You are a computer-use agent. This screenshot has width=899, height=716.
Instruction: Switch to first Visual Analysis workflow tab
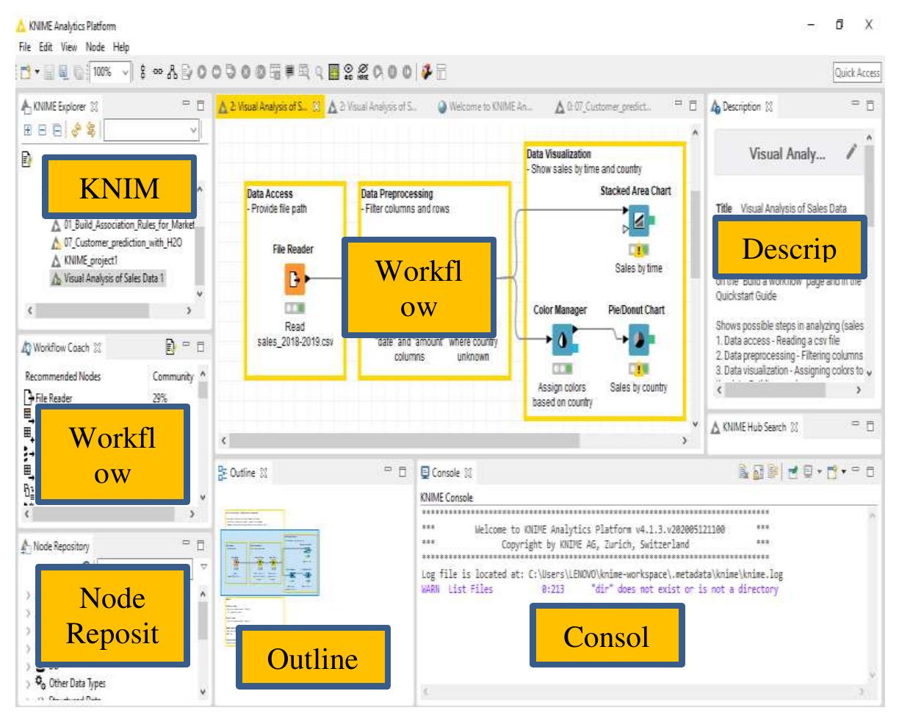pos(271,107)
